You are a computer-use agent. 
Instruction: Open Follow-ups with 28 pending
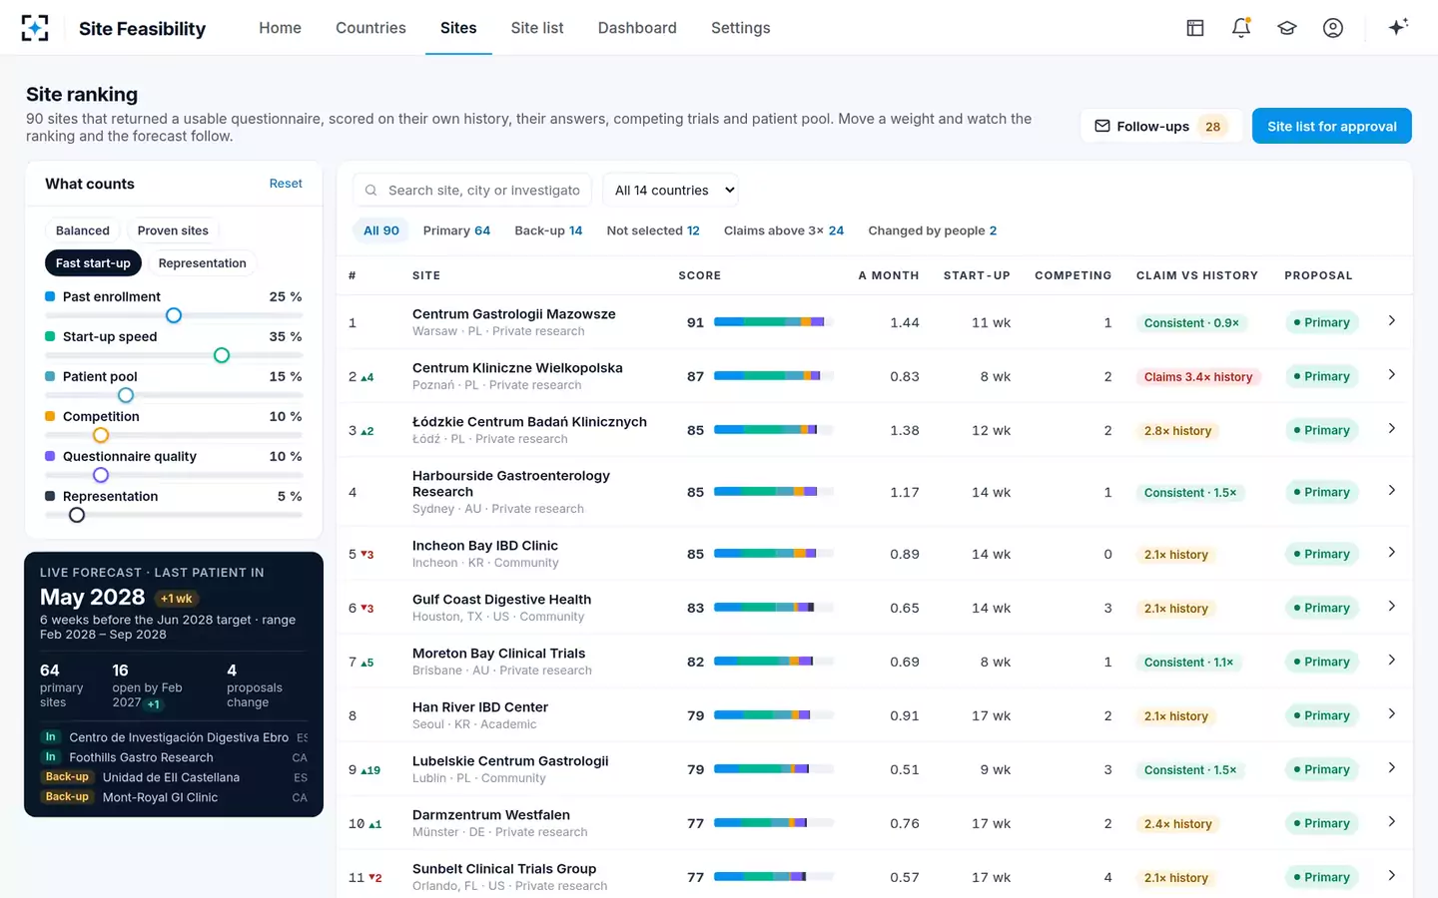(1161, 126)
